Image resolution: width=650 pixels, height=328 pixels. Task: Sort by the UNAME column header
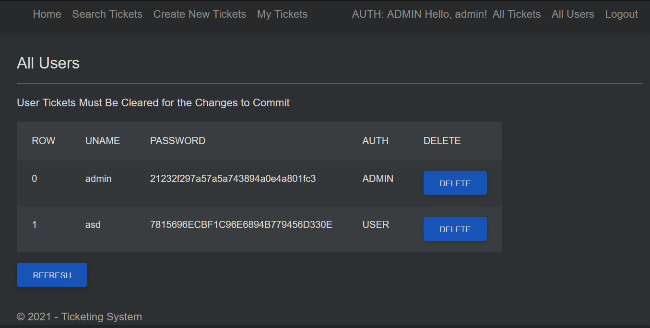coord(102,140)
